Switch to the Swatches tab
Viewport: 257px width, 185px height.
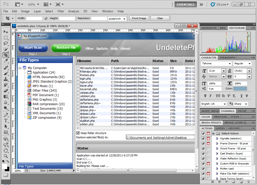pos(220,117)
